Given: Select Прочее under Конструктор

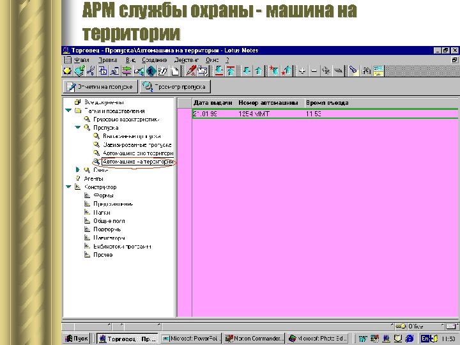Looking at the screenshot, I should pos(103,255).
